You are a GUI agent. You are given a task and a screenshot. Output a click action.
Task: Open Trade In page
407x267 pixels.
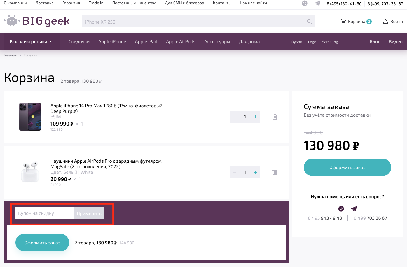(96, 3)
